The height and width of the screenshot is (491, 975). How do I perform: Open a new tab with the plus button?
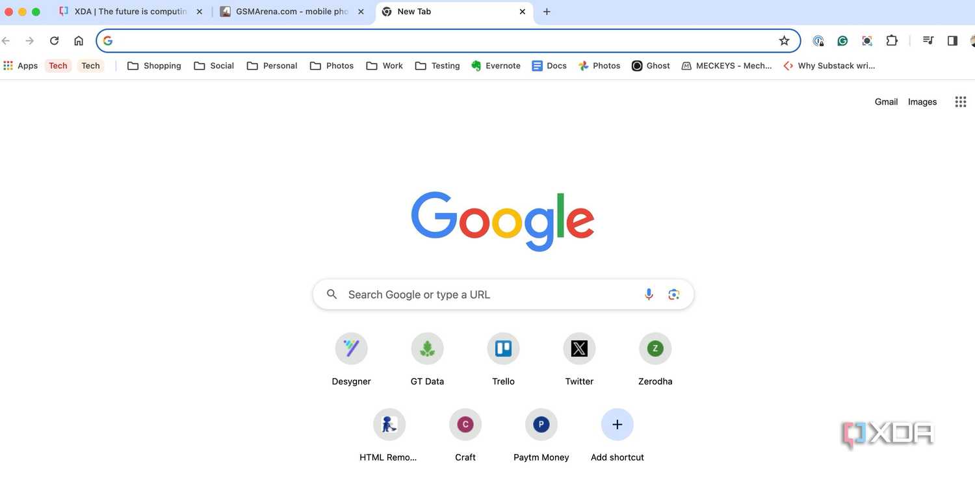coord(547,12)
